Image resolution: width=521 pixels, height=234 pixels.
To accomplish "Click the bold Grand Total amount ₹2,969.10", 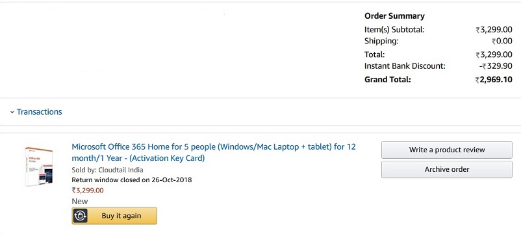I will point(494,80).
